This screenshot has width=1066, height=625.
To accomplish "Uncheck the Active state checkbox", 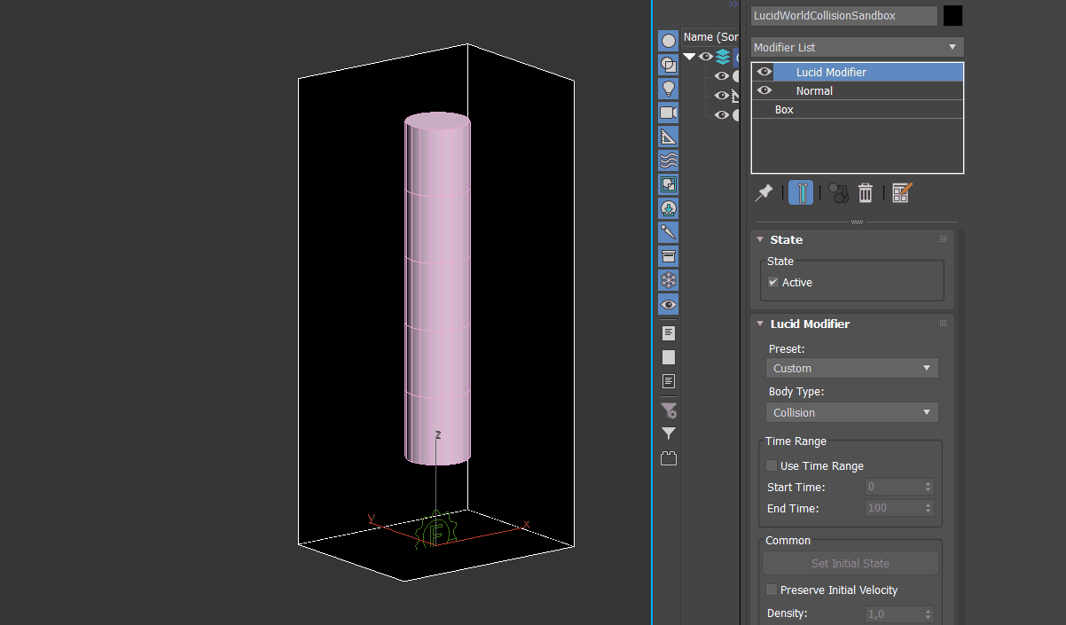I will (773, 282).
